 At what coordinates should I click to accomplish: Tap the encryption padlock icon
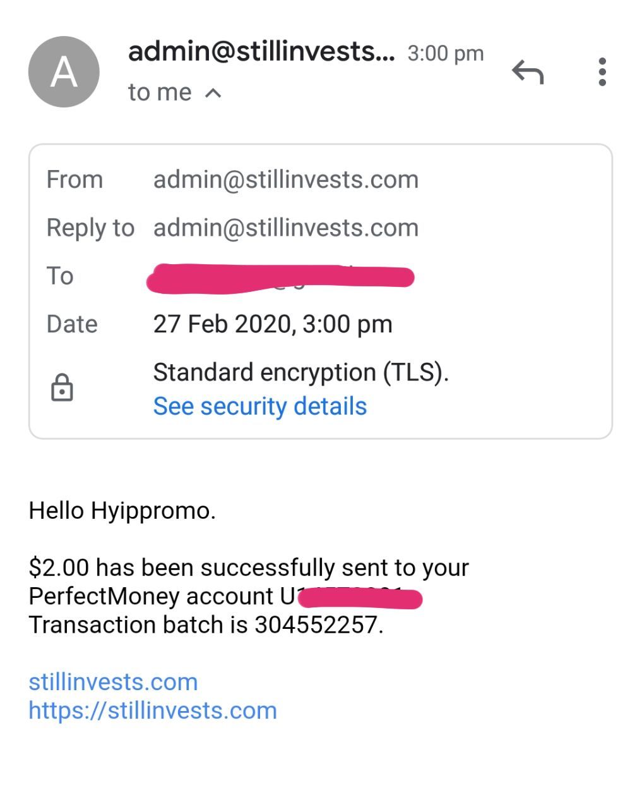pos(62,387)
